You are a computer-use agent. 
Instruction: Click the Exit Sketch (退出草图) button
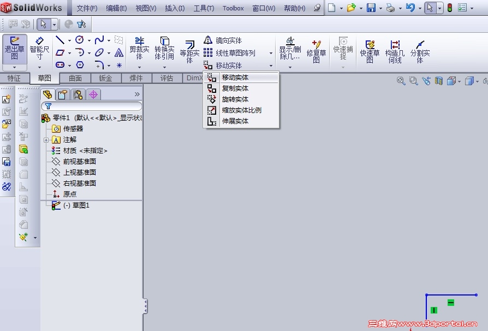15,48
